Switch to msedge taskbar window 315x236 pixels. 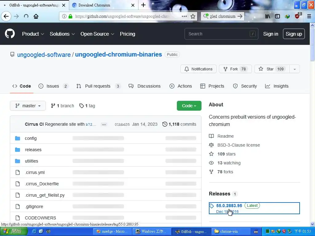(113, 231)
